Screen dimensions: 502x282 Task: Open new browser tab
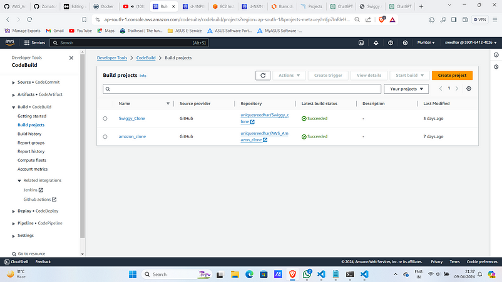point(421,6)
